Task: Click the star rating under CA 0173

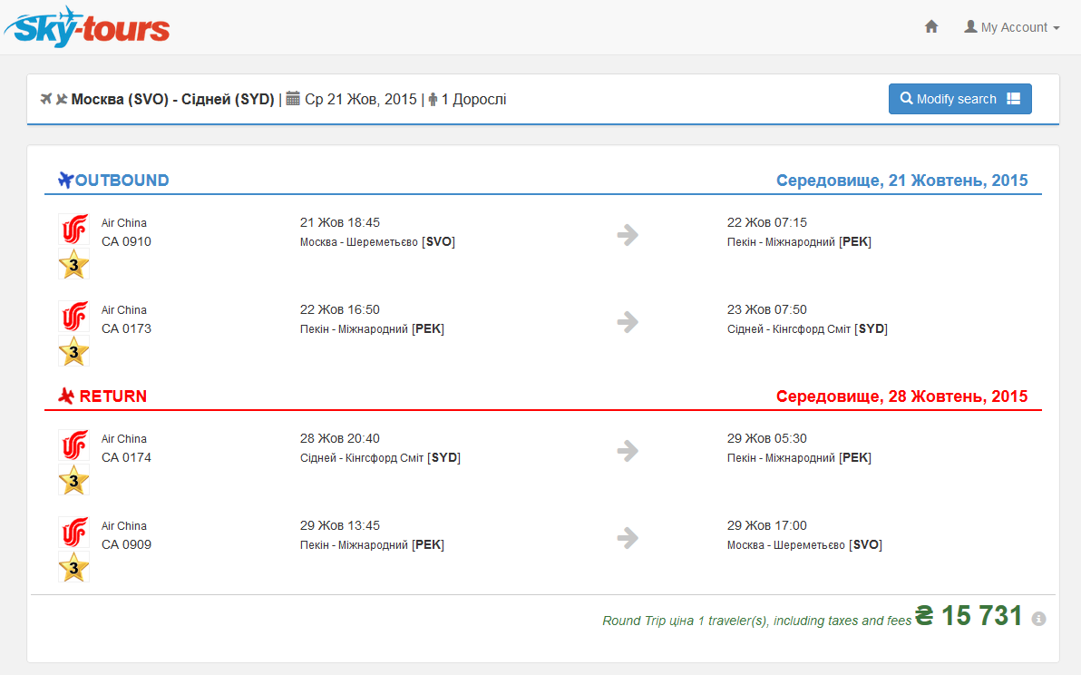Action: point(73,351)
